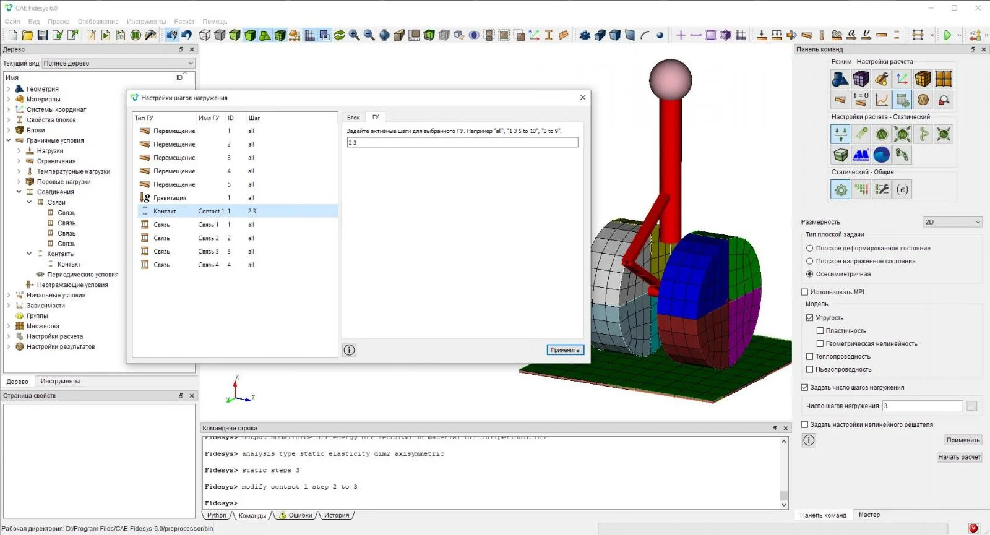Enable the Использовать MPI checkbox
Screen dimensions: 990x535
pyautogui.click(x=805, y=292)
